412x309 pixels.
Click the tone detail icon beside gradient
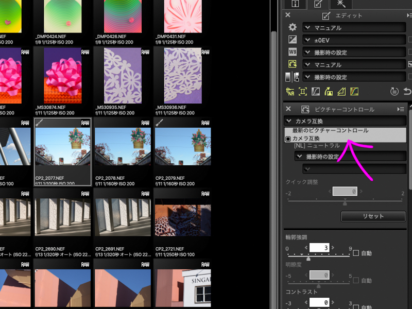296,77
